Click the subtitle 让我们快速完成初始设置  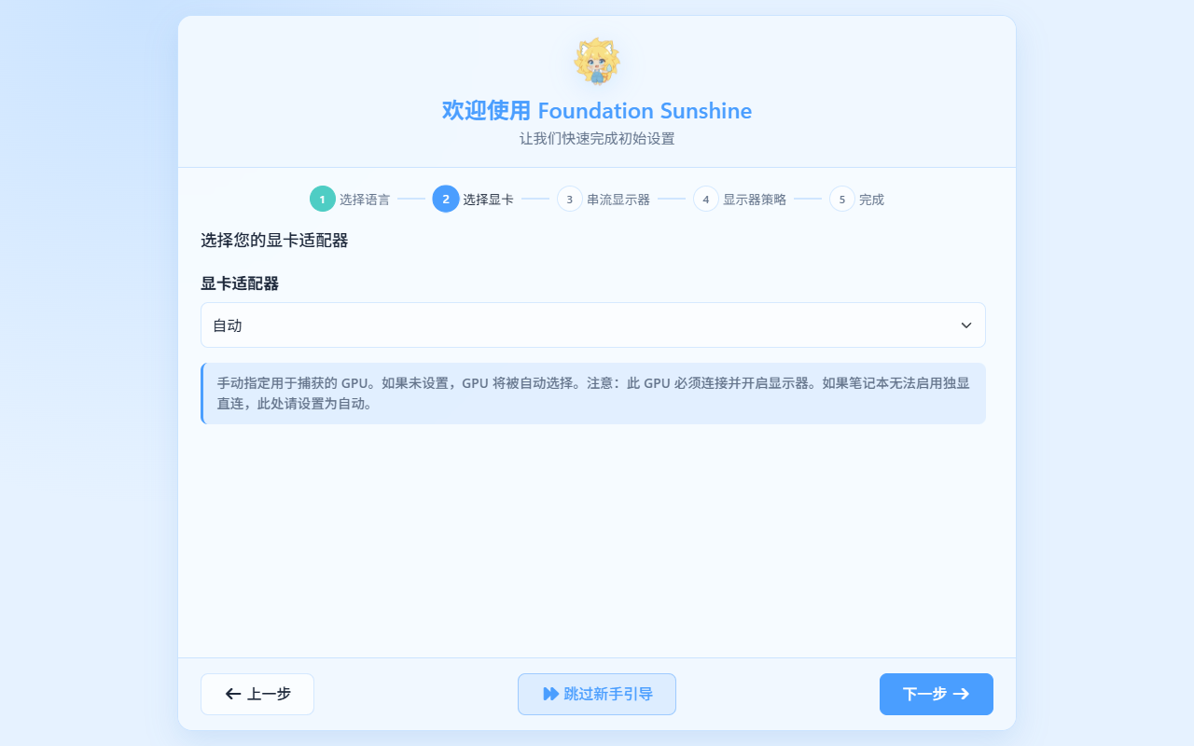tap(597, 139)
